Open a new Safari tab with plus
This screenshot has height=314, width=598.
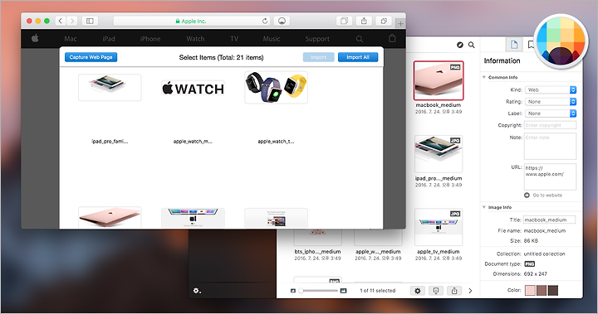(400, 23)
